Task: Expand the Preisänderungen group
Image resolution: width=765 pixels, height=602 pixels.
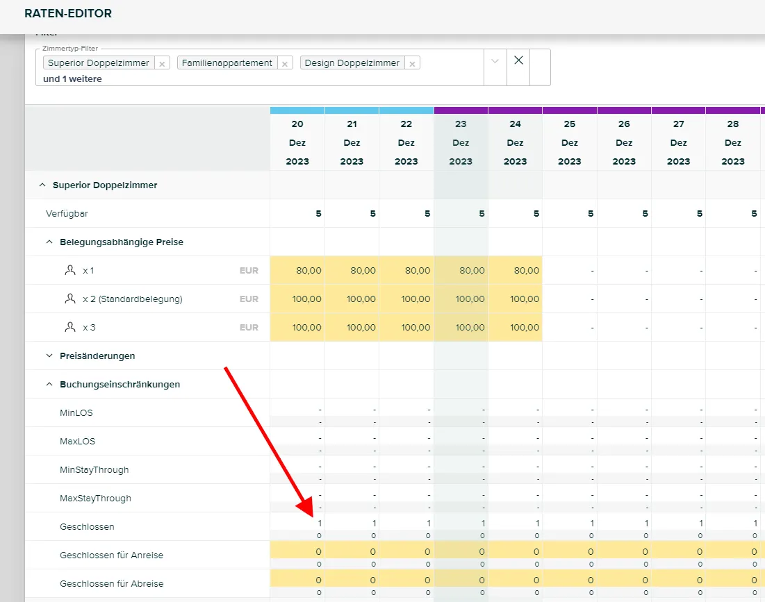Action: pos(49,356)
